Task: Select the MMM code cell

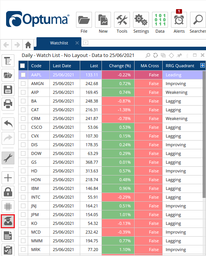Action: [39, 241]
